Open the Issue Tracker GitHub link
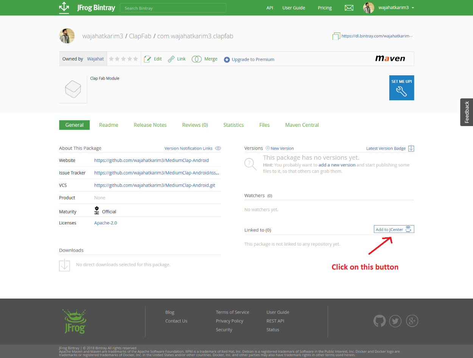The height and width of the screenshot is (358, 473). point(157,173)
